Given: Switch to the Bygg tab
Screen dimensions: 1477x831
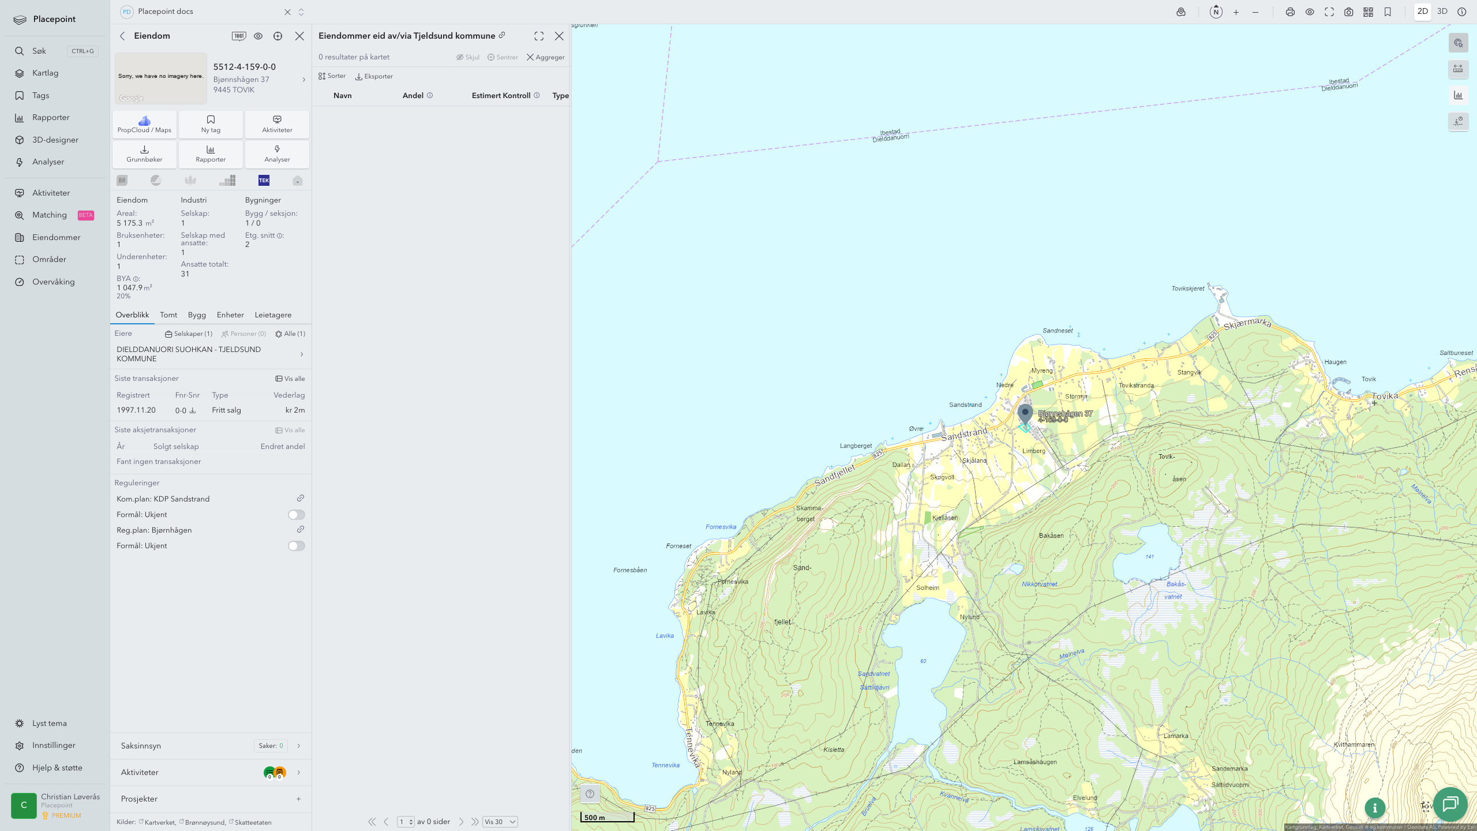Looking at the screenshot, I should tap(197, 315).
